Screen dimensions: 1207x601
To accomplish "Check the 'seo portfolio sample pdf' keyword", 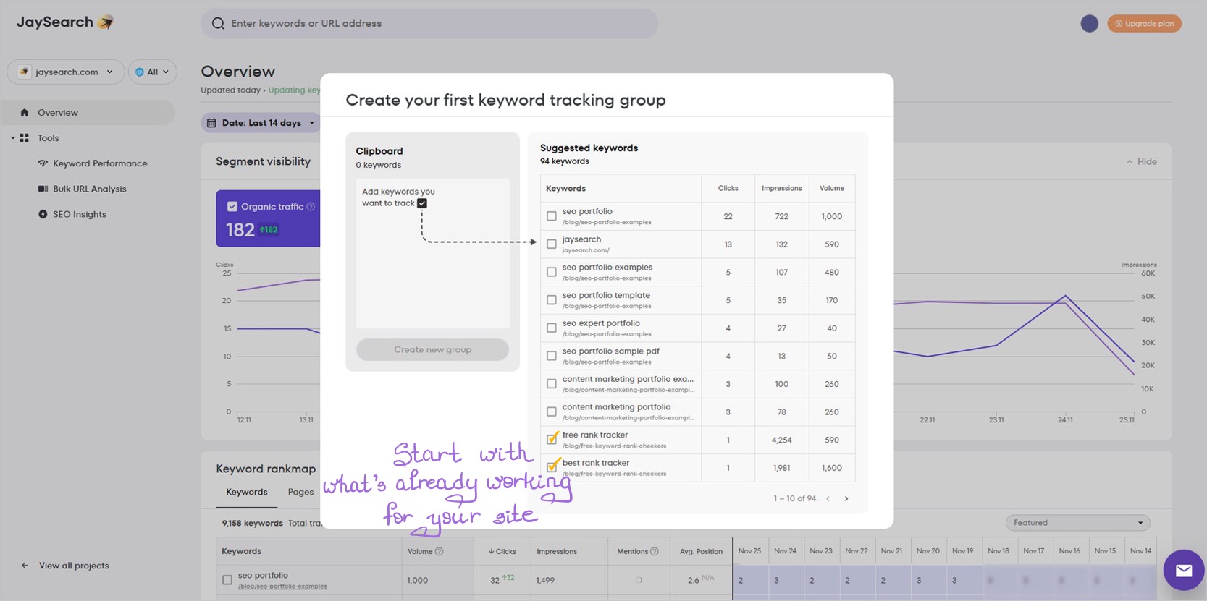I will (x=552, y=356).
